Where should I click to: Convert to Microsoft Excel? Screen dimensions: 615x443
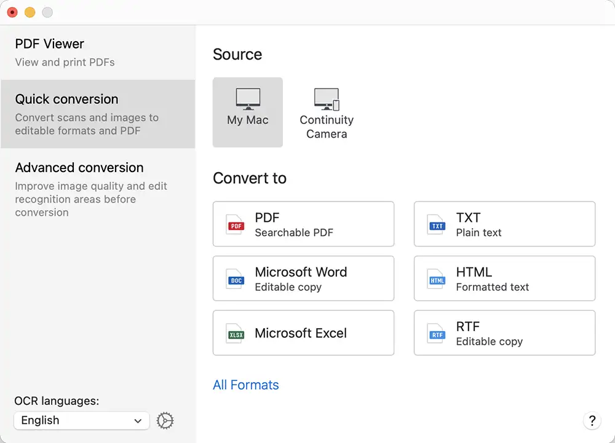(303, 333)
